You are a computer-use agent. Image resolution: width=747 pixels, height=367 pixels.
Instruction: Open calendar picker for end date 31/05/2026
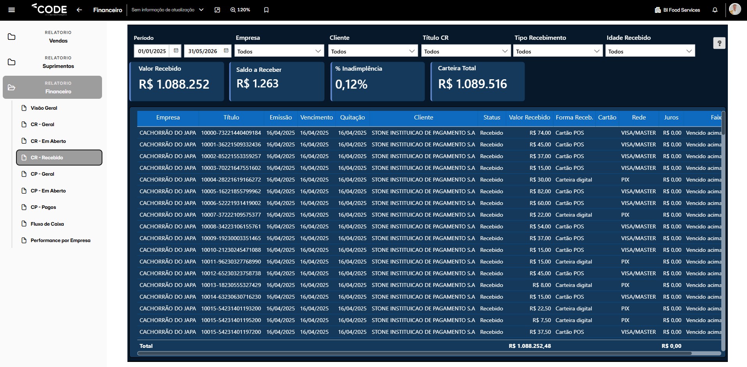pyautogui.click(x=226, y=51)
